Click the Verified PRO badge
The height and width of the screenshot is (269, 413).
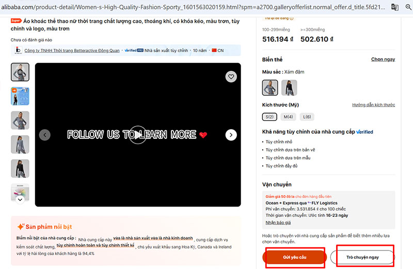click(x=134, y=51)
